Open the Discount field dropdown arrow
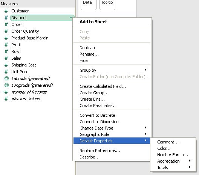 tap(71, 18)
